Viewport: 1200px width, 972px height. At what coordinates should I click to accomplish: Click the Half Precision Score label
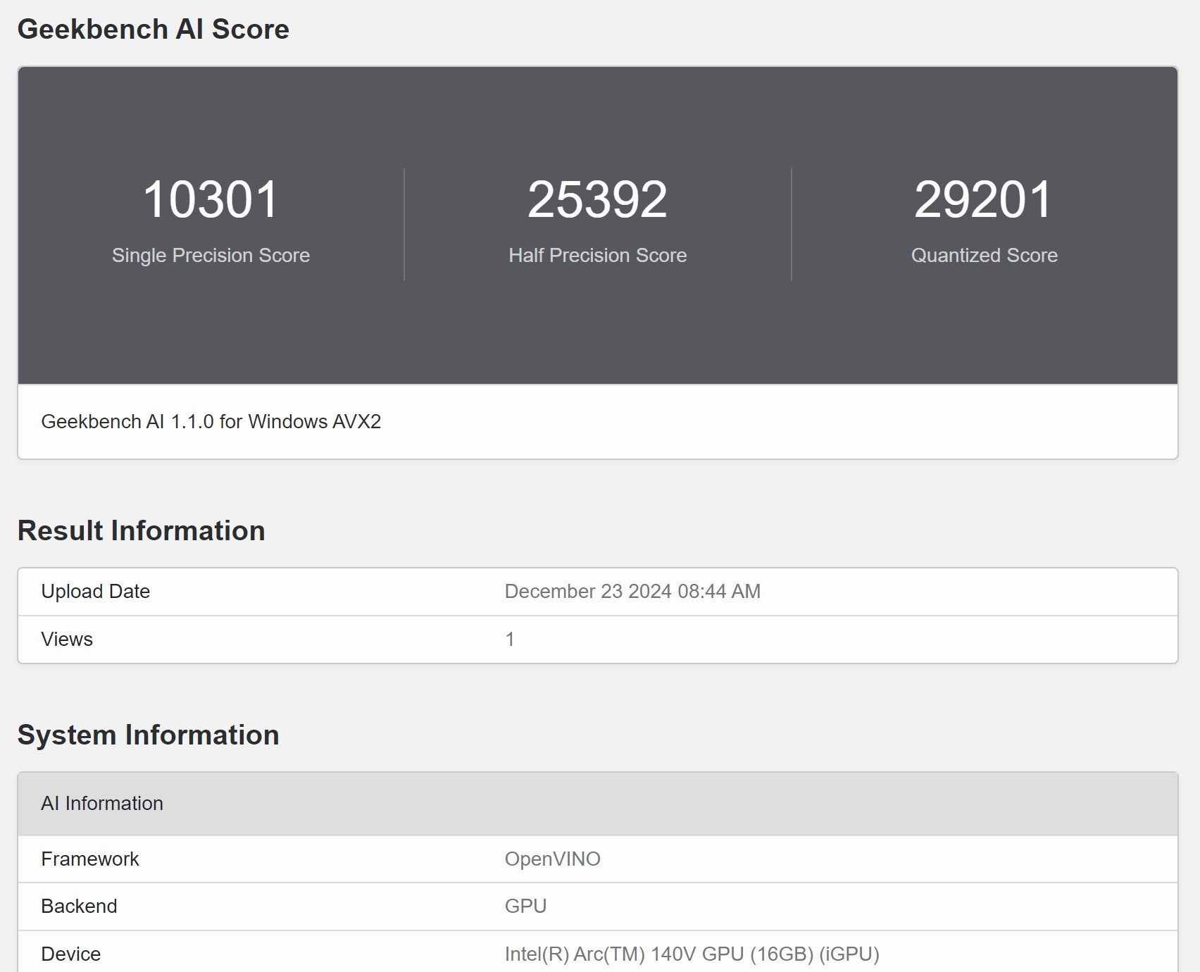597,256
